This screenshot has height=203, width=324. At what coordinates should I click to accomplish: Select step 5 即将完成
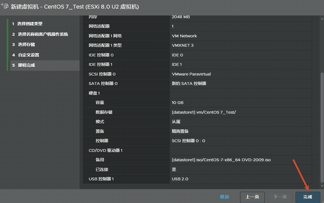click(45, 65)
